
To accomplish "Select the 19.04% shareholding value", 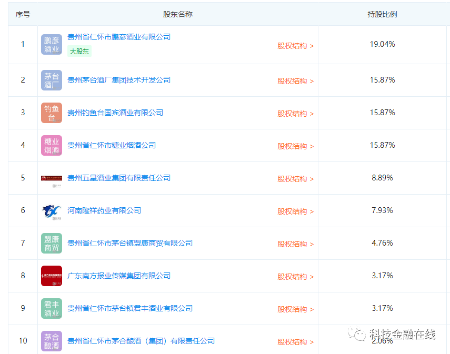I will 382,44.
